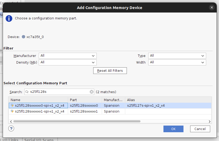Click memory part icon for s25fl128sxxxxxx1 row
Viewport: 219px width, 141px height.
(12, 111)
